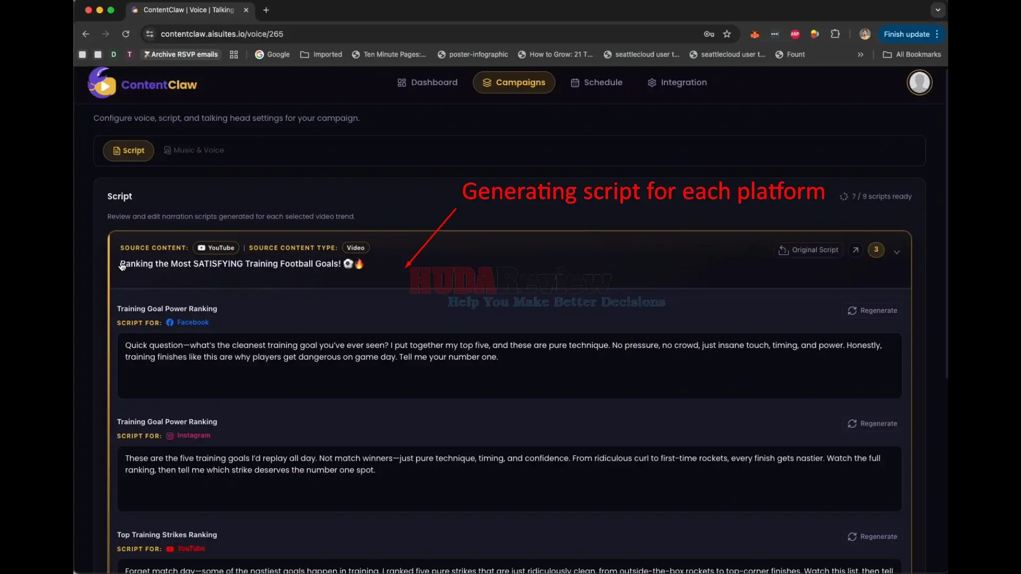Click the Original Script button

[809, 250]
